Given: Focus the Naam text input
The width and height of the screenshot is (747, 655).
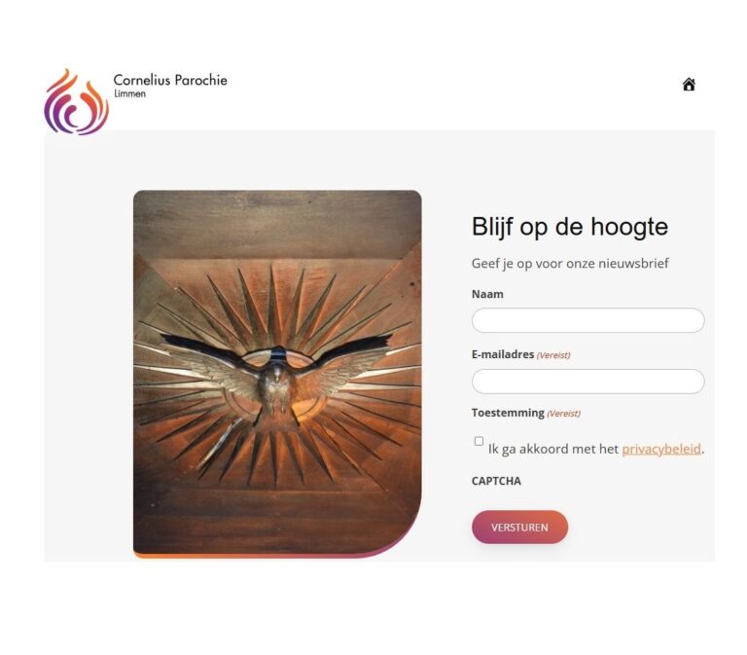Looking at the screenshot, I should [587, 320].
